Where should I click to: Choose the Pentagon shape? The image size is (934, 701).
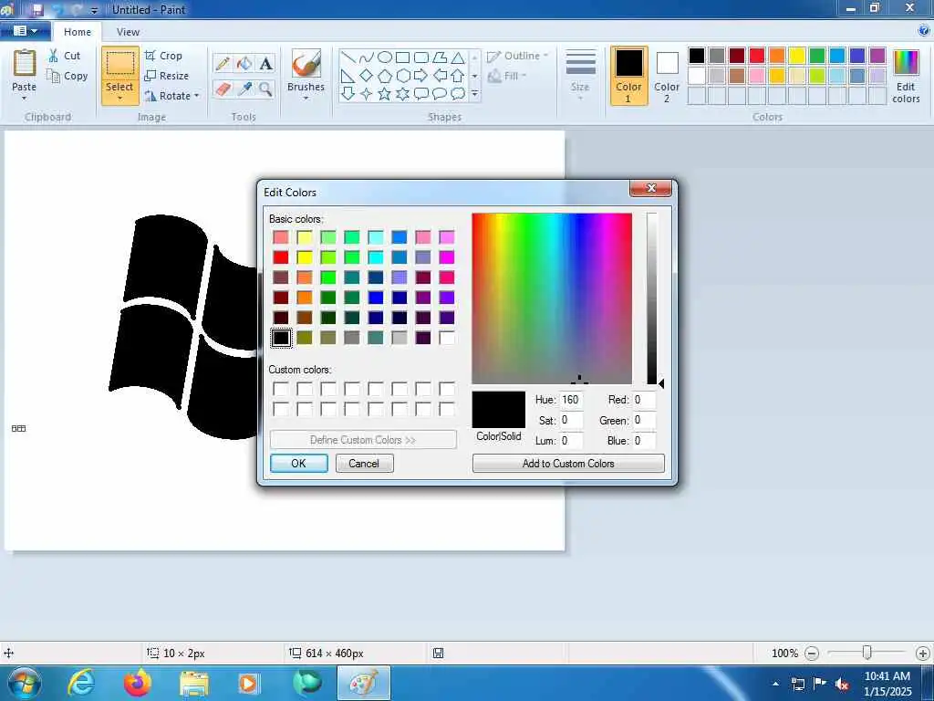(385, 76)
